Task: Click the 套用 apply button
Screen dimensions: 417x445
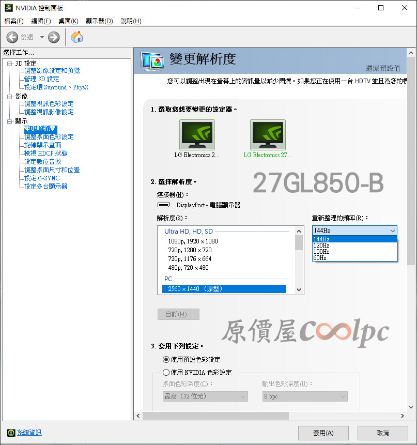Action: [323, 433]
